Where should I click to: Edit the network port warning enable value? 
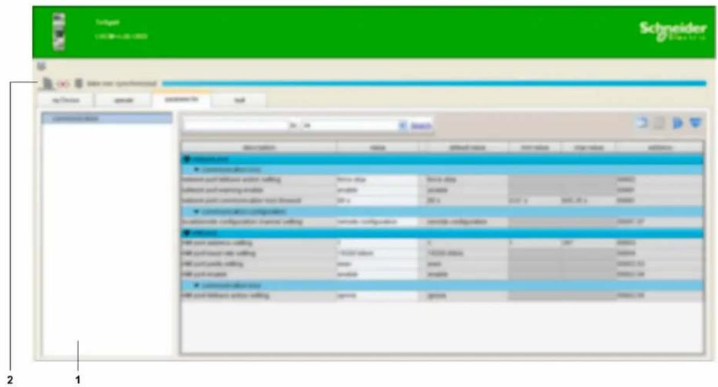tap(377, 190)
